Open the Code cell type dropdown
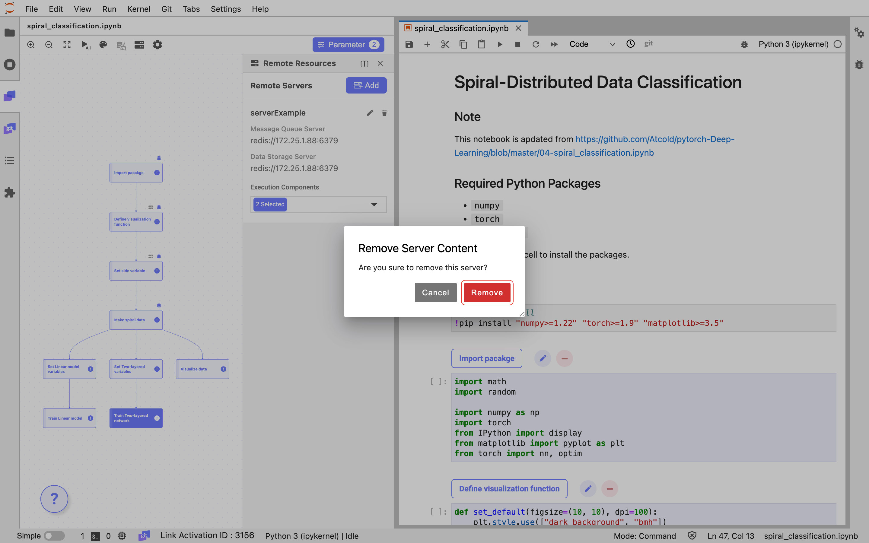869x543 pixels. point(592,44)
